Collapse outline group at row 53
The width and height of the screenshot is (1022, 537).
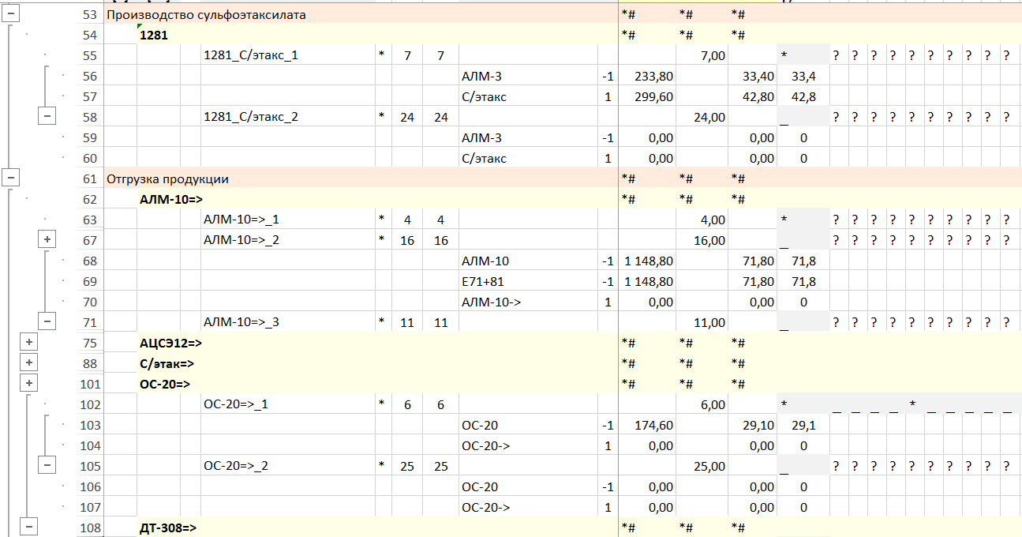coord(10,15)
